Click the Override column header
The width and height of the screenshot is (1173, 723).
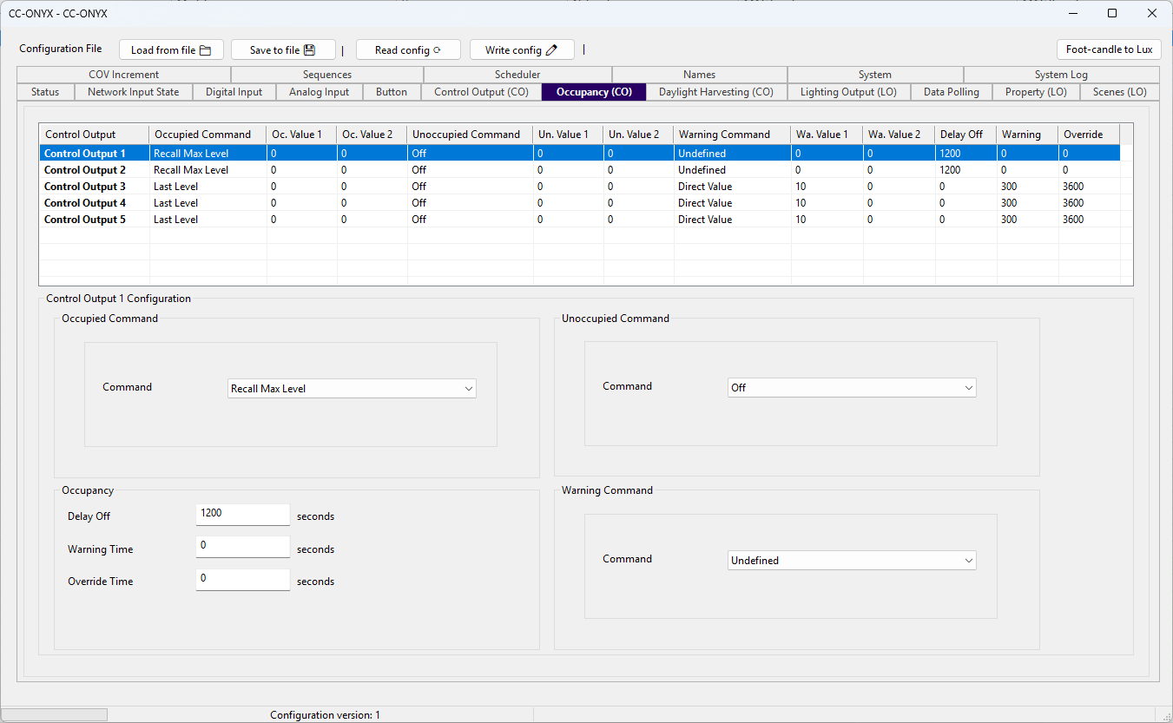[1090, 135]
